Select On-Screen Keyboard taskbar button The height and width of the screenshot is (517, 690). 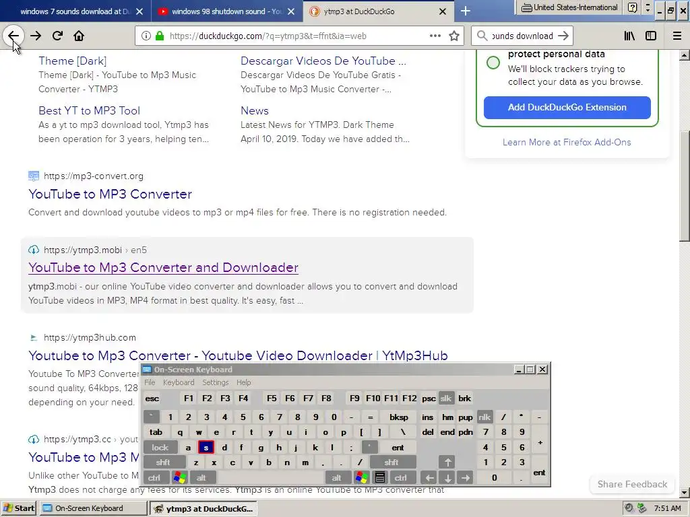pyautogui.click(x=93, y=508)
